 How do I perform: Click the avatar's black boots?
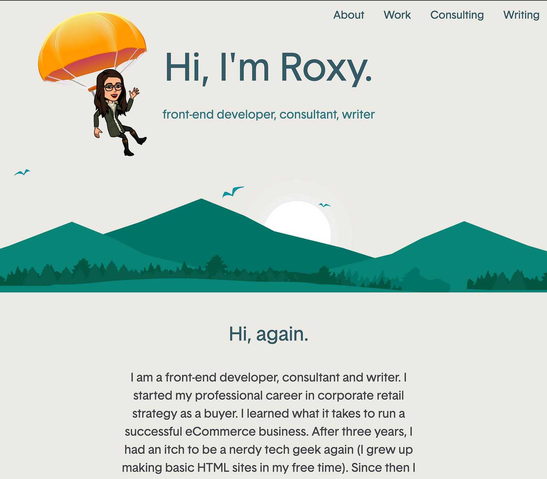coord(134,143)
